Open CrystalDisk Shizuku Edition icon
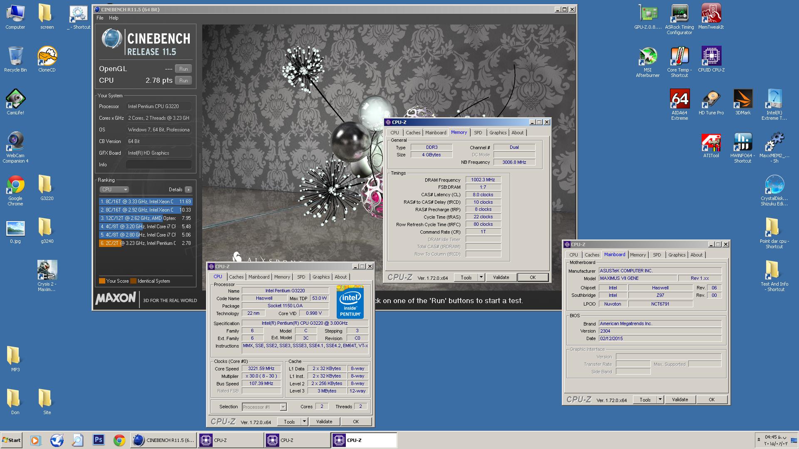Viewport: 799px width, 449px height. [x=774, y=190]
